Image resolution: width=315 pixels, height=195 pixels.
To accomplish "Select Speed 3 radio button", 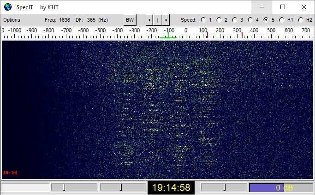I will pos(235,20).
